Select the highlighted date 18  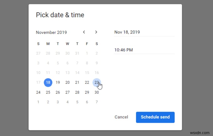tap(48, 82)
